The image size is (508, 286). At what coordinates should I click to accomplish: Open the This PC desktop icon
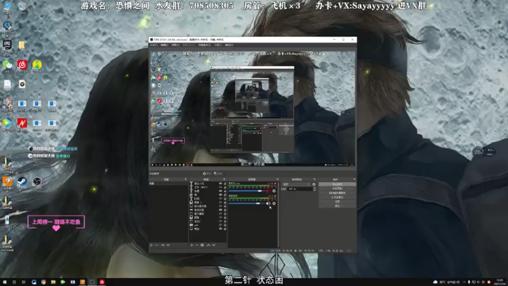coord(7,6)
